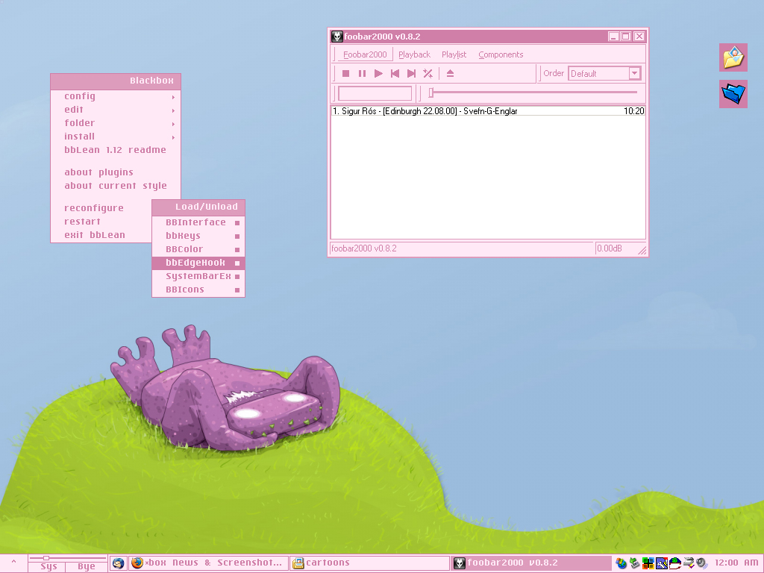This screenshot has height=573, width=764.
Task: Click the Blackbox menu title bar
Action: click(x=116, y=81)
